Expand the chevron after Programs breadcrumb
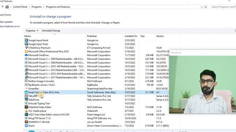This screenshot has width=236, height=132. [x=44, y=7]
